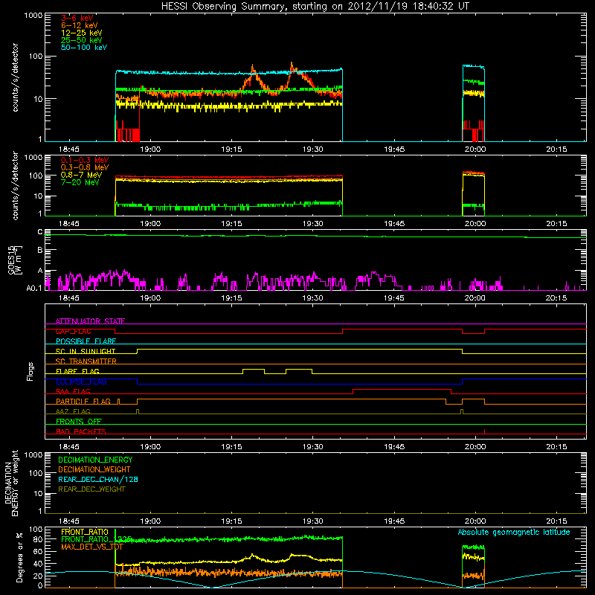Click the FLARE_FLAG label
This screenshot has height=595, width=595.
click(x=77, y=371)
